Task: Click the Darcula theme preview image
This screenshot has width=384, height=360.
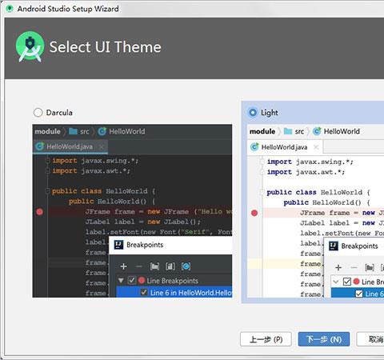Action: click(132, 210)
